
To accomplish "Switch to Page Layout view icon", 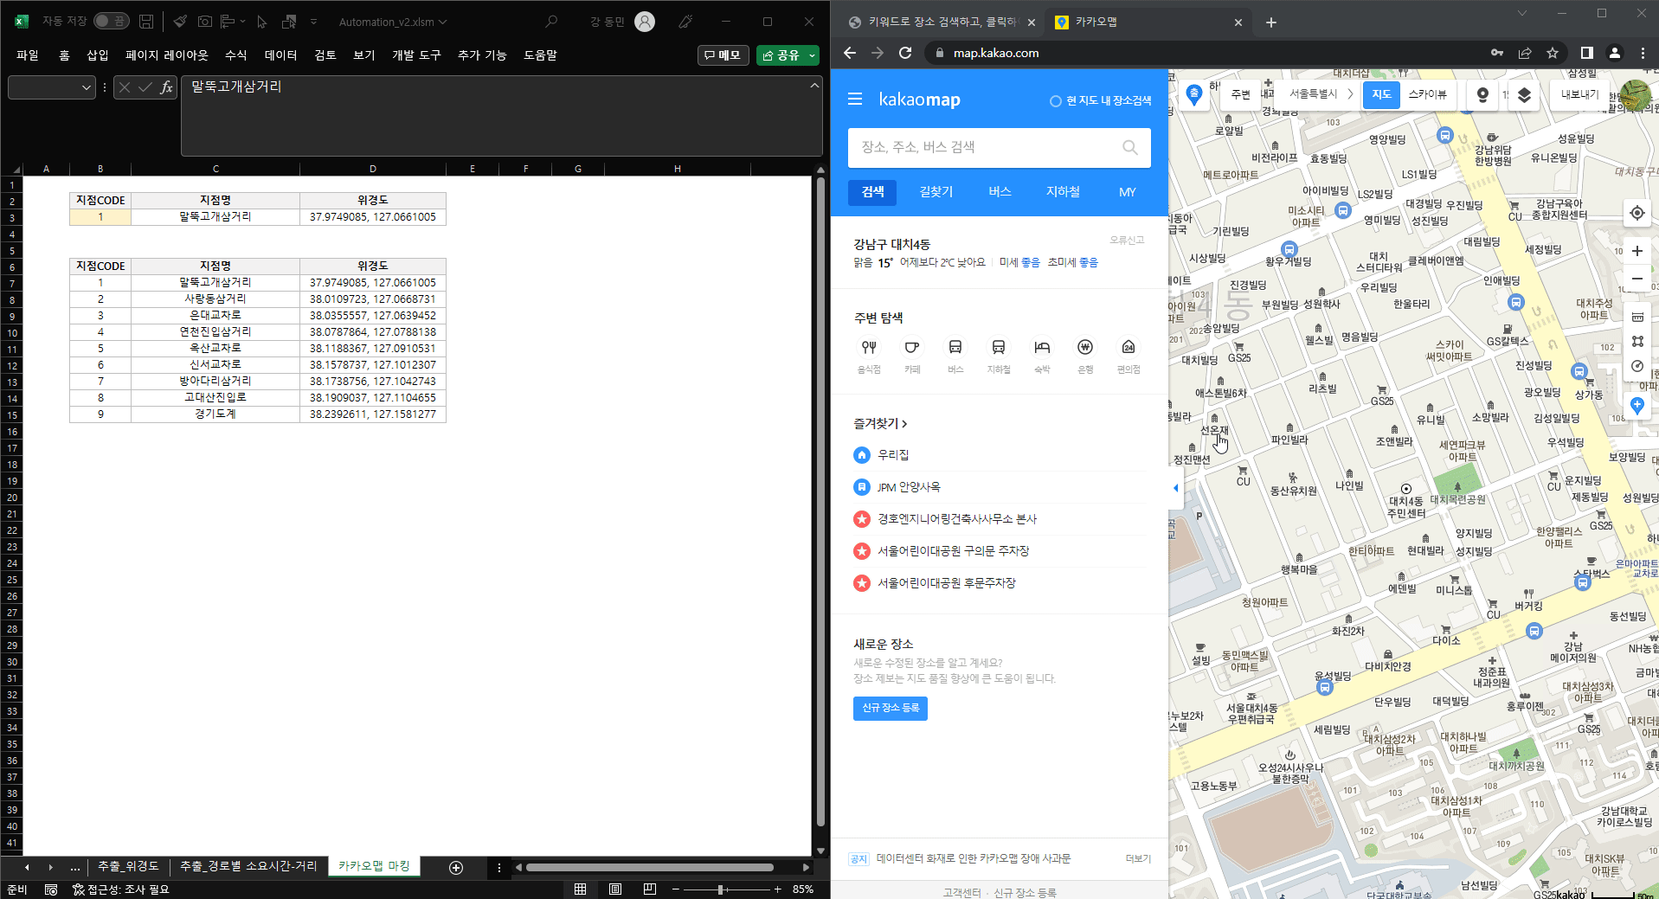I will pos(614,889).
